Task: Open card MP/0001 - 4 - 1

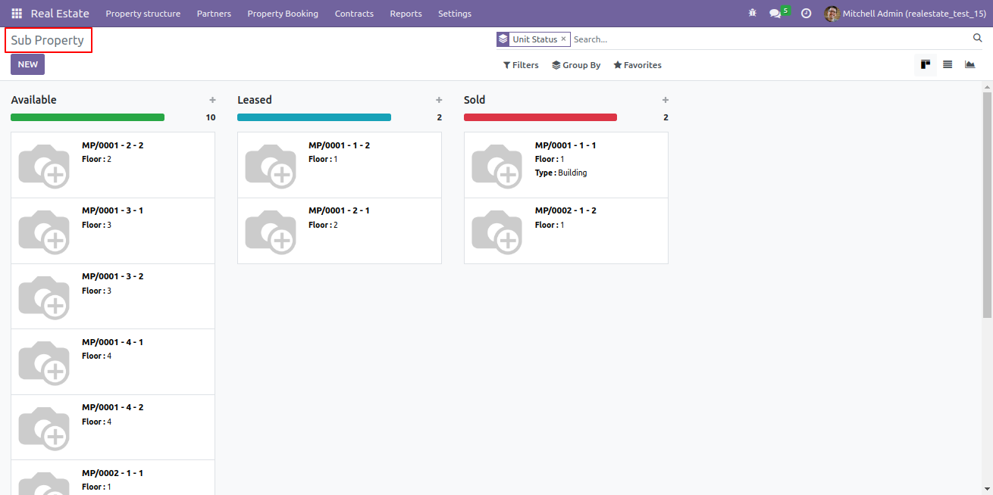Action: [113, 362]
